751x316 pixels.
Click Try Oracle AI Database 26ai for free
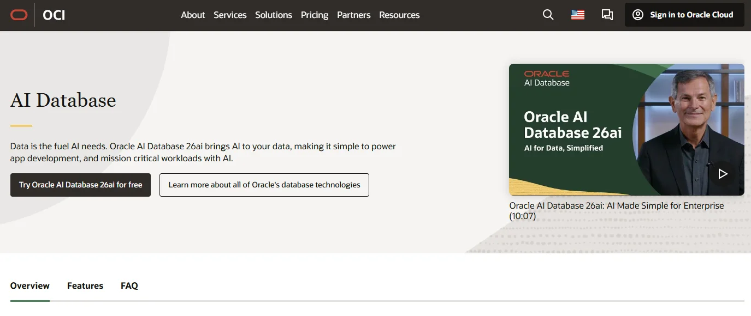[x=80, y=185]
